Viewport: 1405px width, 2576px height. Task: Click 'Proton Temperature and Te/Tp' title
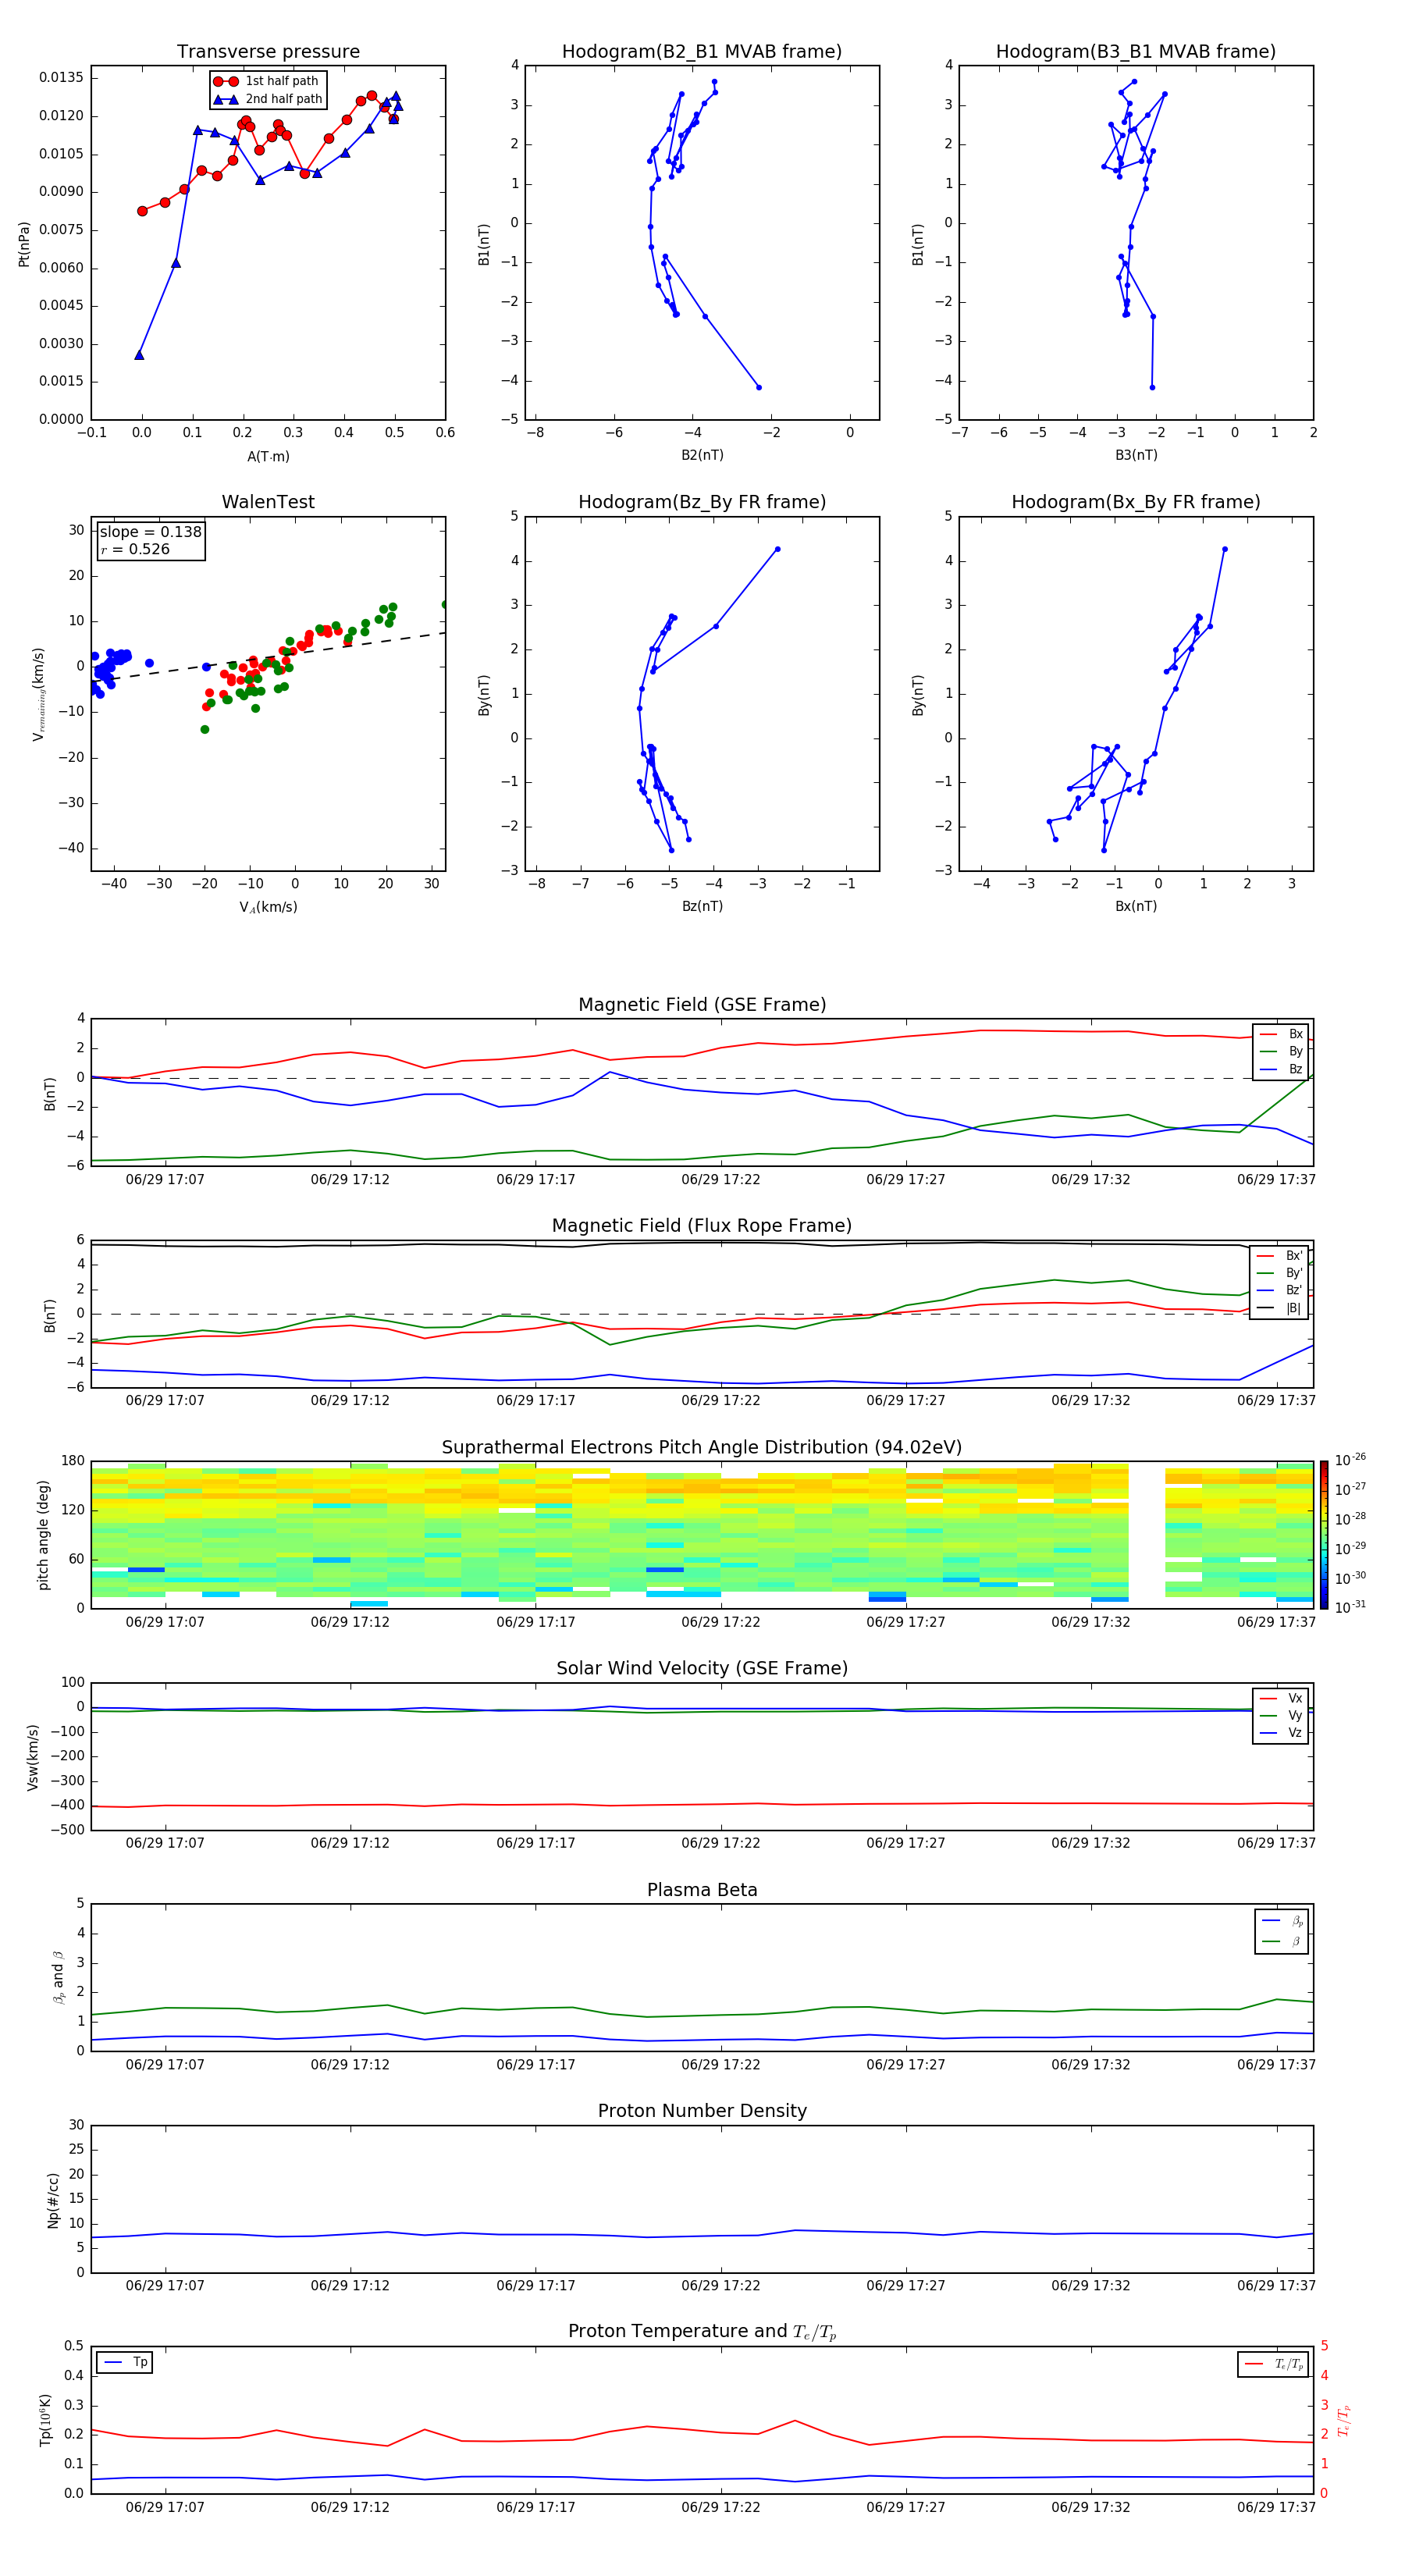point(702,2331)
